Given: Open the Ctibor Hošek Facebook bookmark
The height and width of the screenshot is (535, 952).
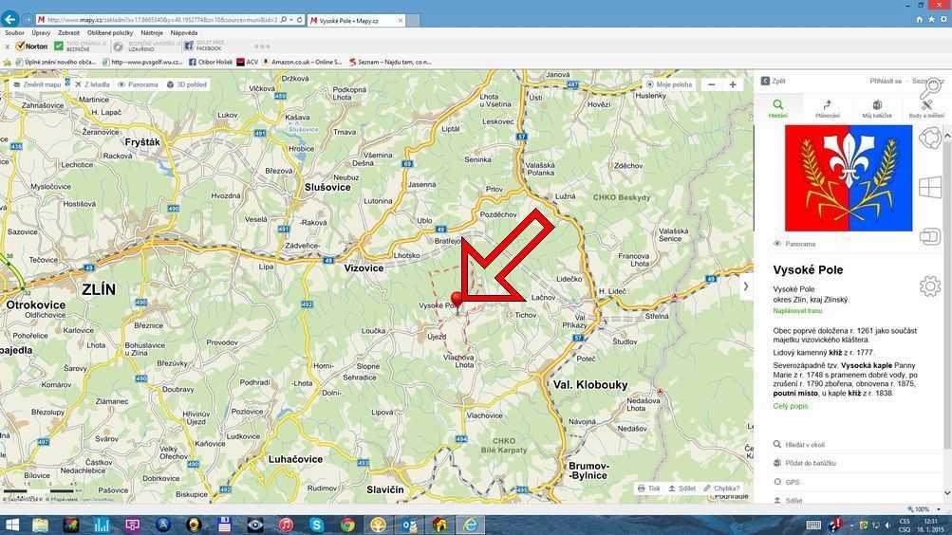Looking at the screenshot, I should (x=211, y=62).
